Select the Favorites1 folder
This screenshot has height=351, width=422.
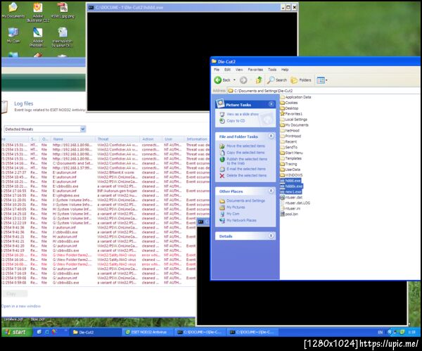click(x=291, y=114)
